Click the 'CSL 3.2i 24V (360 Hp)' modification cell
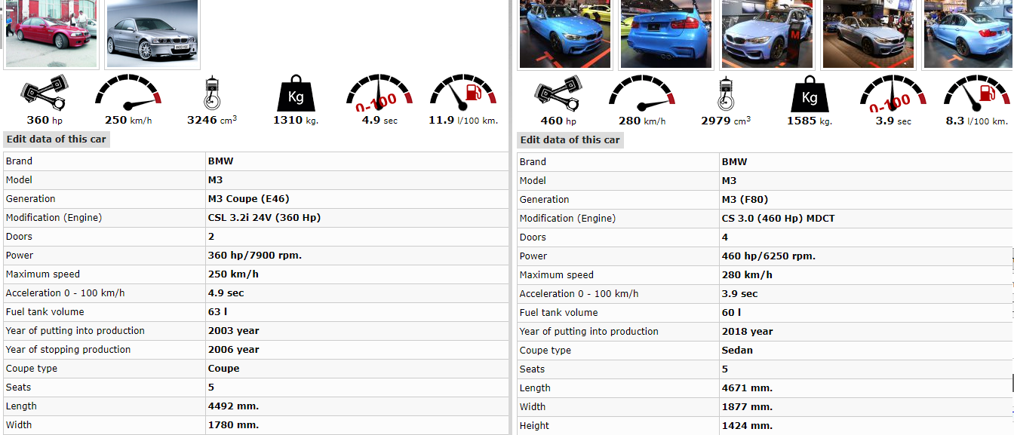Image resolution: width=1014 pixels, height=435 pixels. [358, 218]
